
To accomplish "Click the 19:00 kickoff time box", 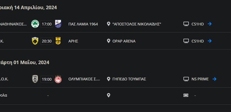I will coord(47,79).
